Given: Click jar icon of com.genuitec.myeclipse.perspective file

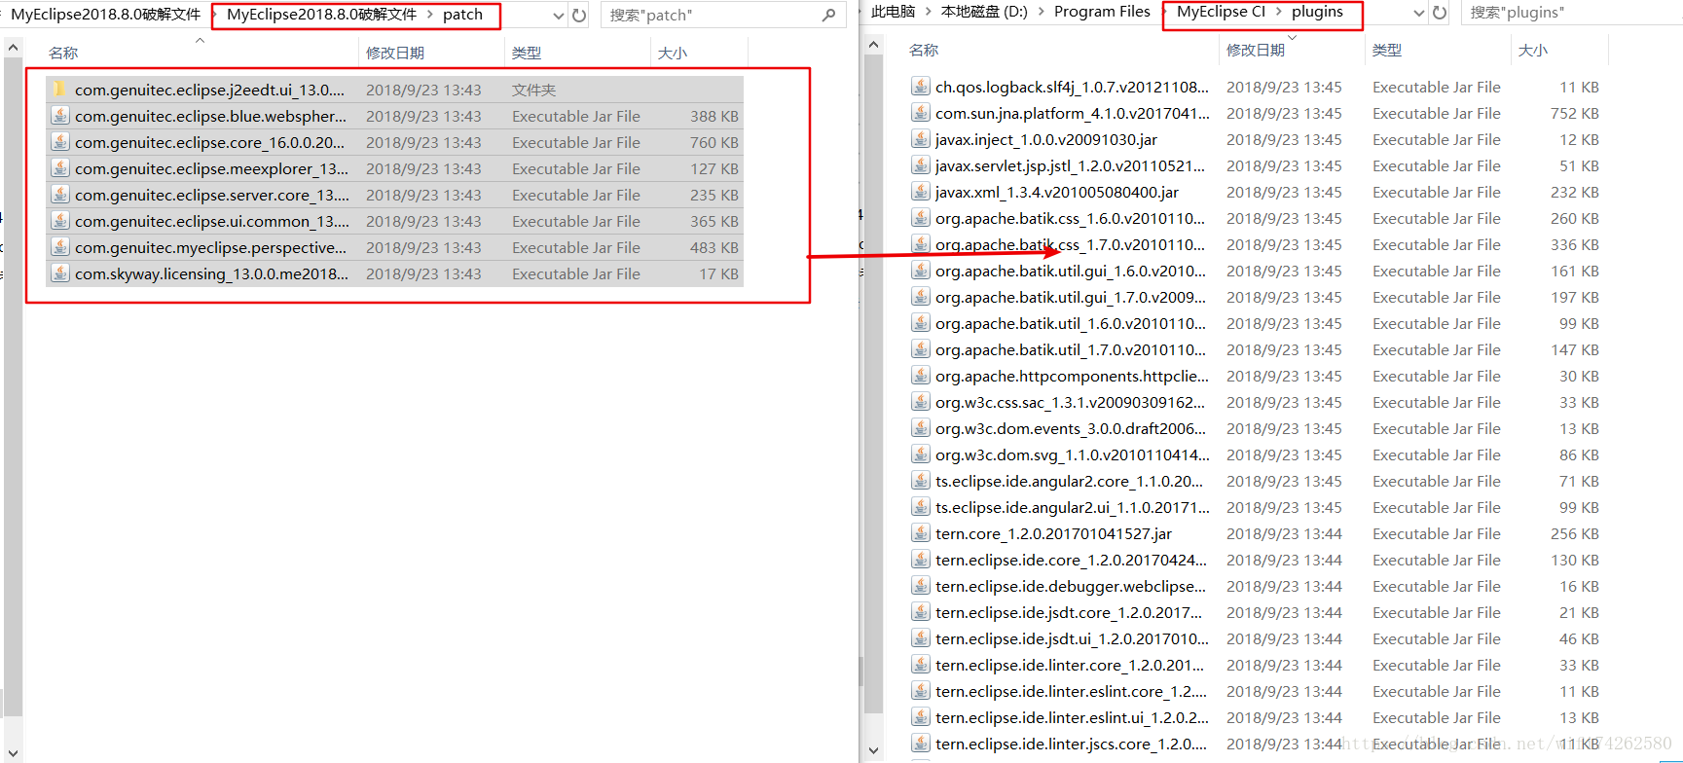Looking at the screenshot, I should tap(59, 247).
